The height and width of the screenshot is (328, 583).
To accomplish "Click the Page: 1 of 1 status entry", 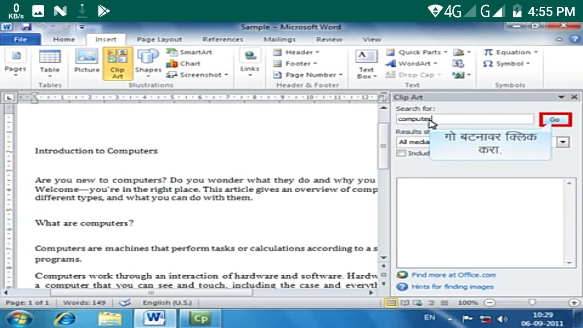I will click(x=27, y=302).
